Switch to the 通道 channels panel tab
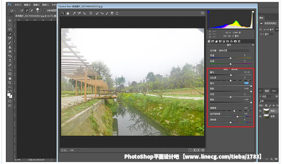This screenshot has width=283, height=164. pos(274,91)
